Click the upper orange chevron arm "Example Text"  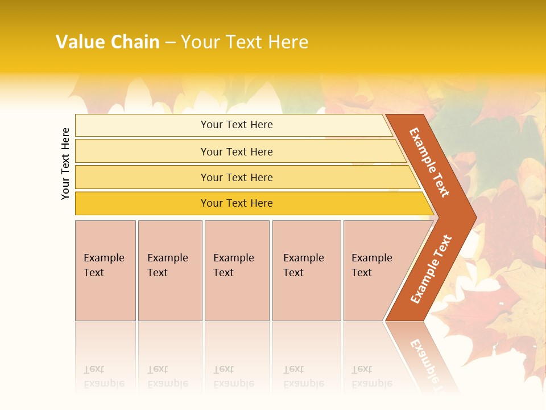pyautogui.click(x=429, y=162)
